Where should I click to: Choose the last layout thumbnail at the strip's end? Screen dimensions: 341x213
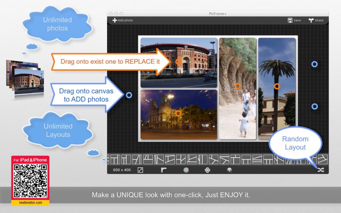[323, 159]
